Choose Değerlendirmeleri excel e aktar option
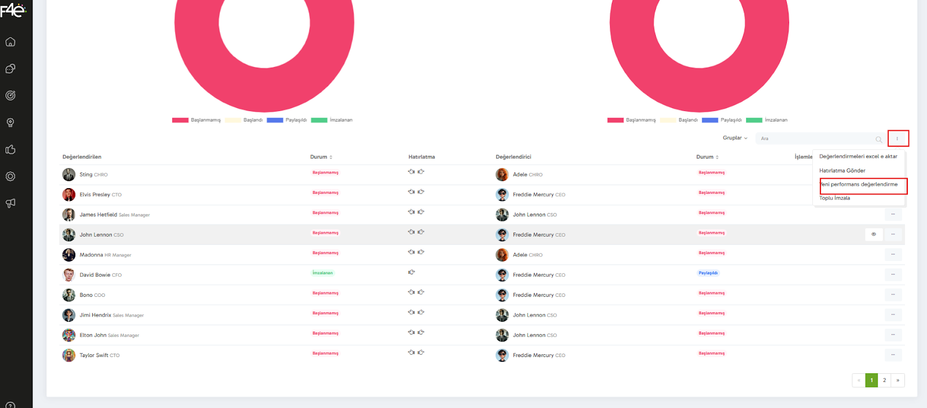The height and width of the screenshot is (408, 927). click(x=858, y=157)
